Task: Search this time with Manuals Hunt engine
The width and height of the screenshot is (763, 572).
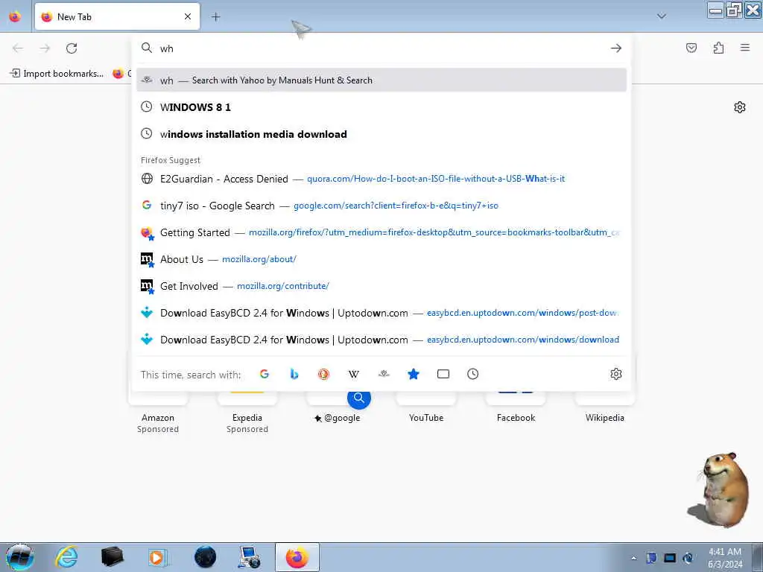Action: tap(384, 374)
